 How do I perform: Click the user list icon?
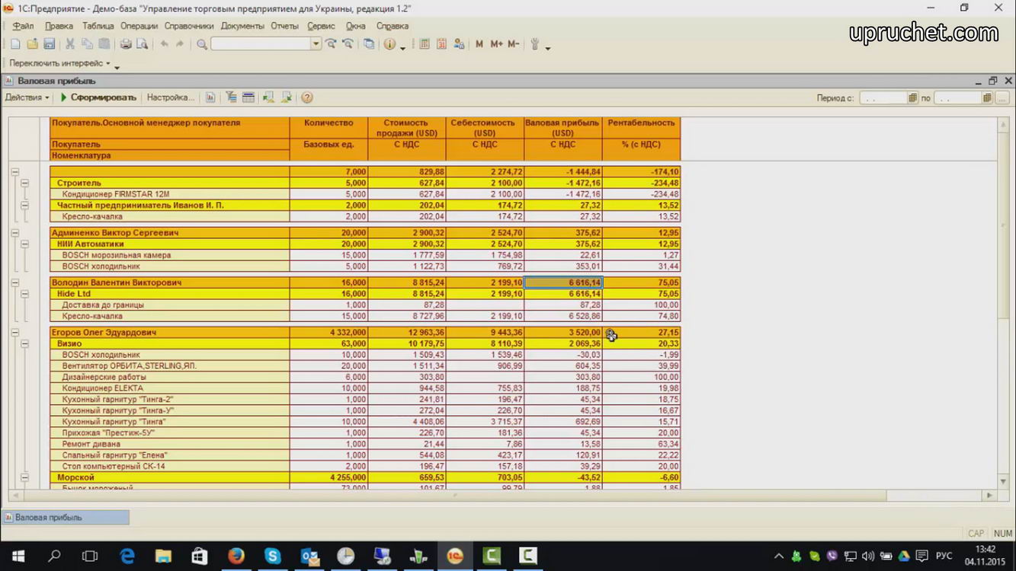(459, 44)
